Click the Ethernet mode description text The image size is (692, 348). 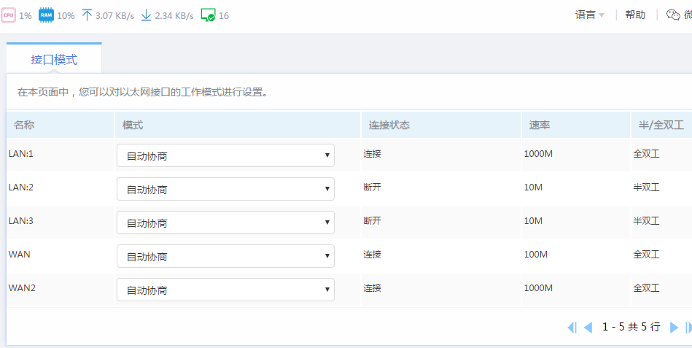143,93
